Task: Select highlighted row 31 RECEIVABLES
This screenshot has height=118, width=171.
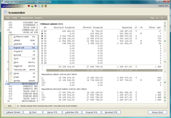Action: point(22,84)
